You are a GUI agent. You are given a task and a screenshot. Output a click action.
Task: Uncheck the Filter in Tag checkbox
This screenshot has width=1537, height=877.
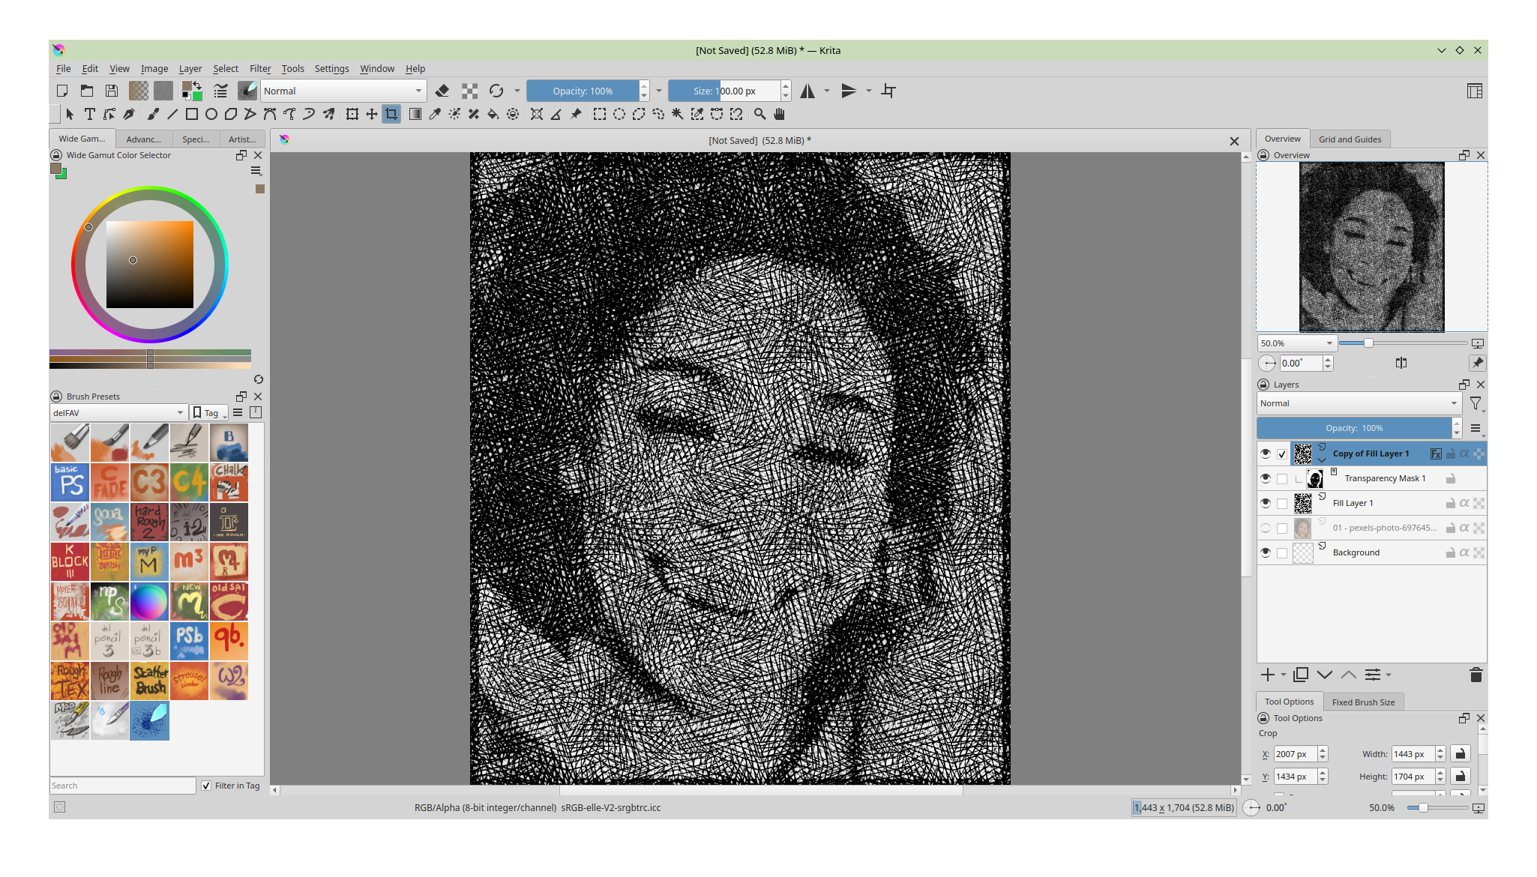click(206, 786)
